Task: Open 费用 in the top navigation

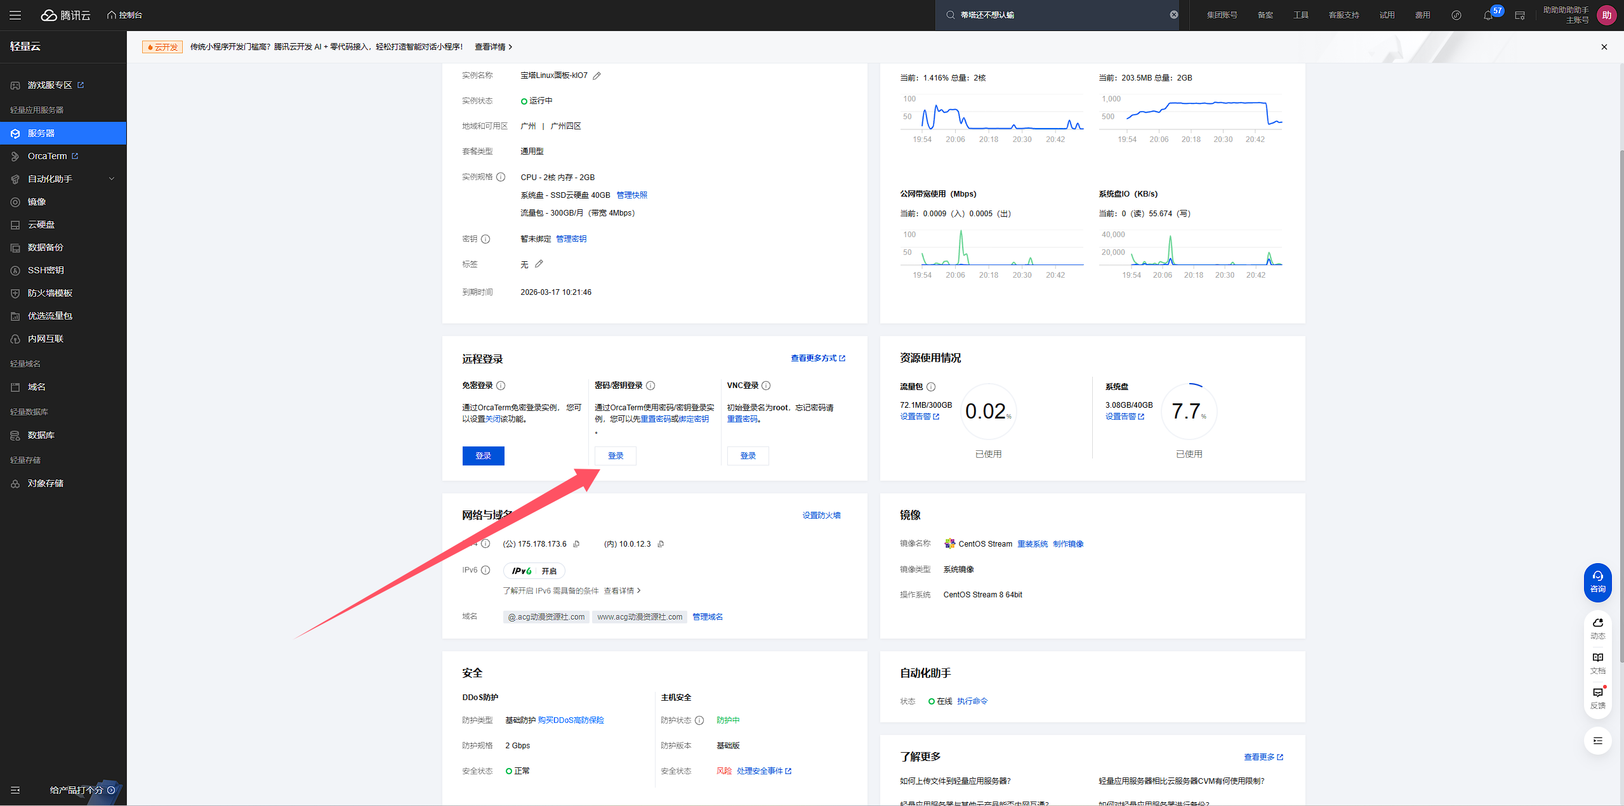Action: [1422, 15]
